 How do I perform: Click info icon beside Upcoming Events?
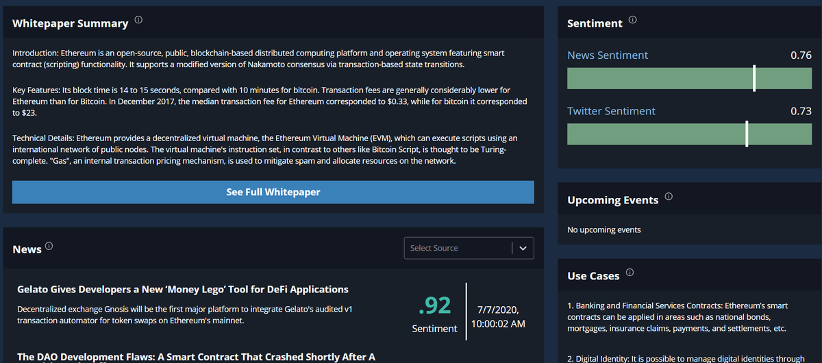coord(669,197)
